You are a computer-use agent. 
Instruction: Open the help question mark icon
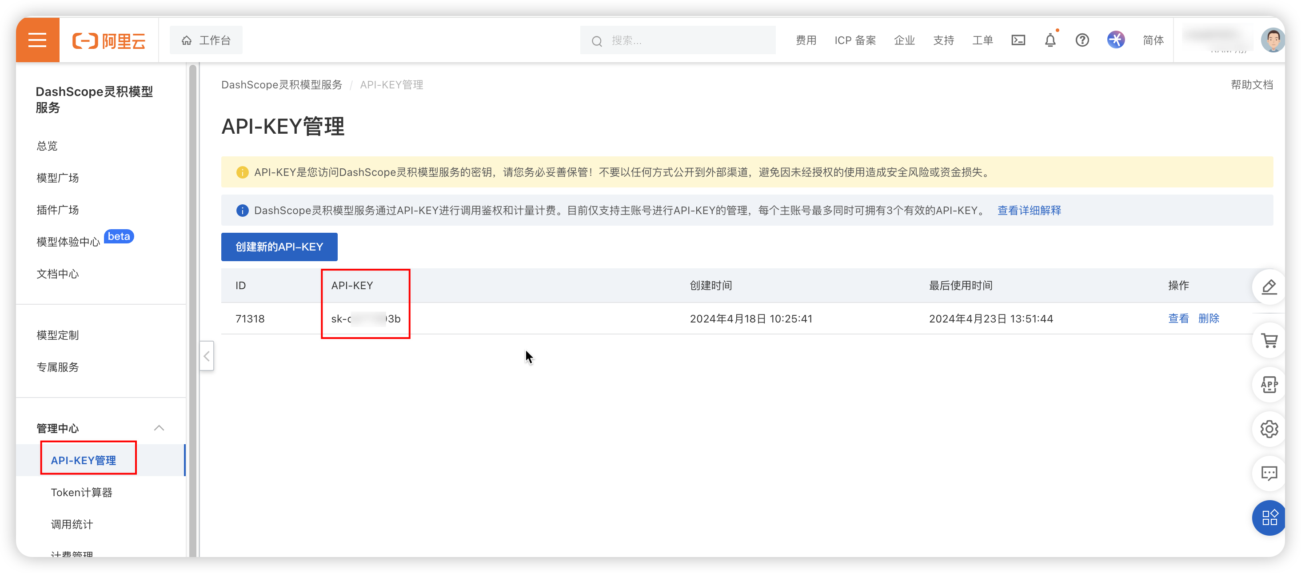tap(1082, 40)
